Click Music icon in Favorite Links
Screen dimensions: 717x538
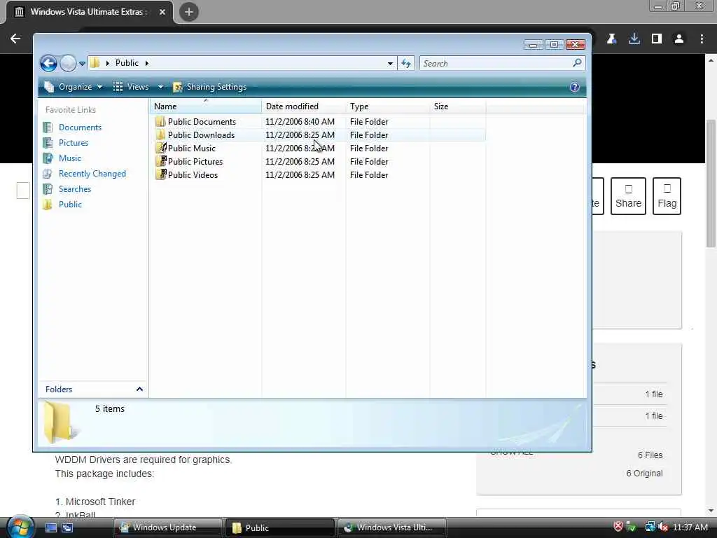click(48, 158)
